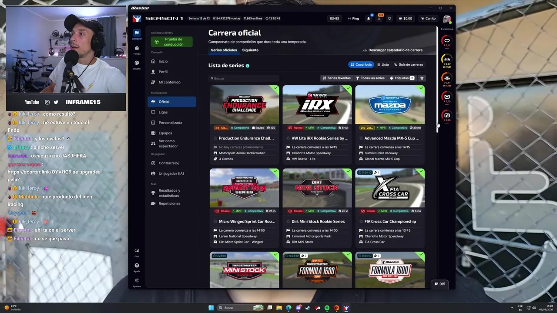
Task: Open Ligas in the sidebar
Action: coord(172,112)
